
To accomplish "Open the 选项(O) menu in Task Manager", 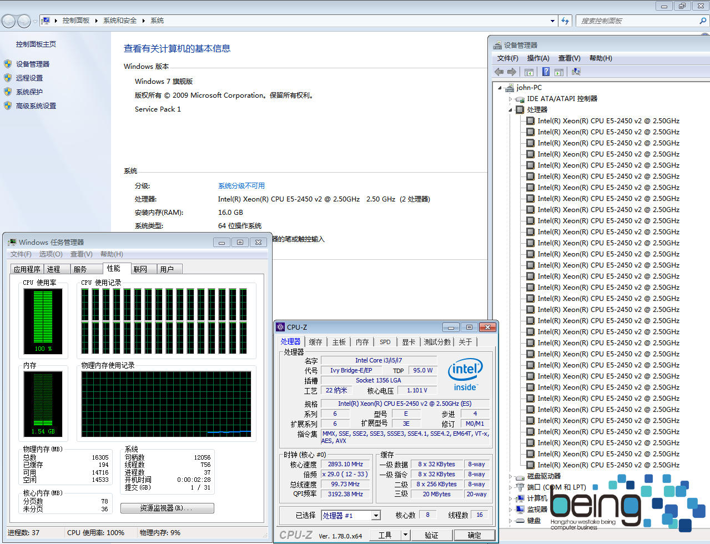I will pyautogui.click(x=51, y=254).
